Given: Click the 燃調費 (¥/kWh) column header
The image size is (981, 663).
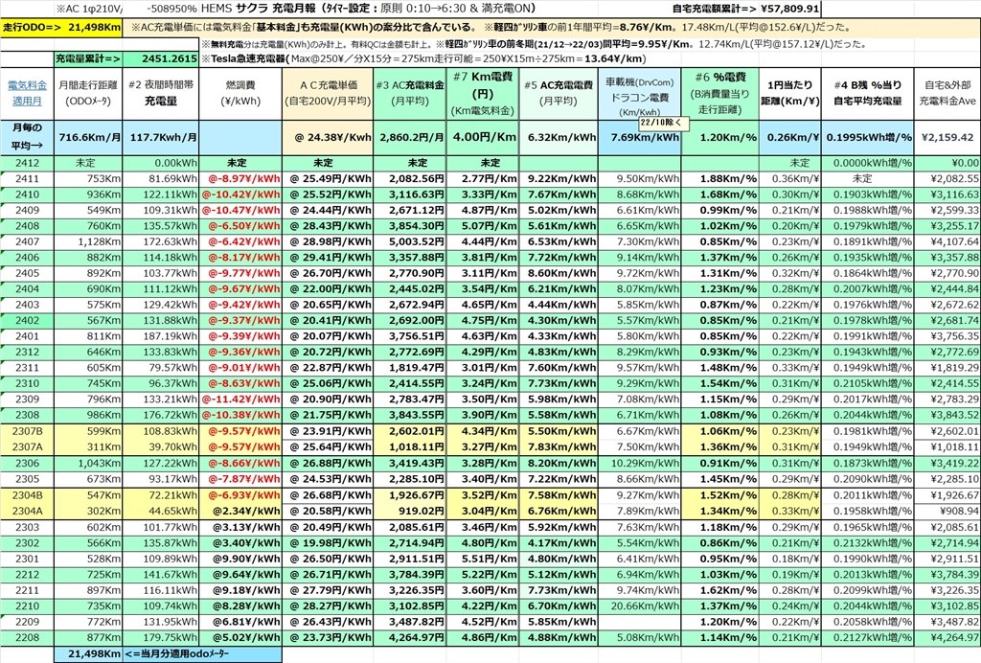Looking at the screenshot, I should point(240,93).
